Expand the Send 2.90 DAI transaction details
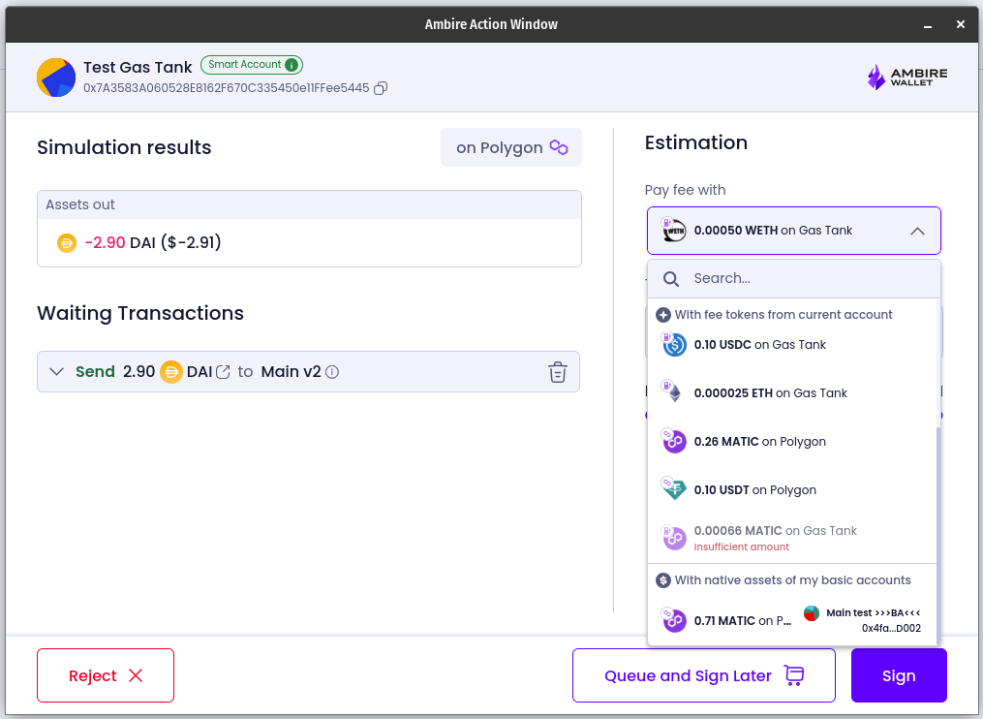This screenshot has width=983, height=719. (56, 371)
